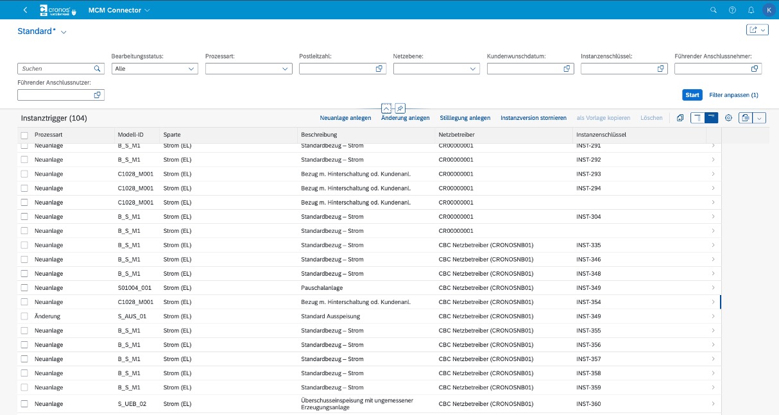779x415 pixels.
Task: Export table to spreadsheet
Action: pos(746,118)
